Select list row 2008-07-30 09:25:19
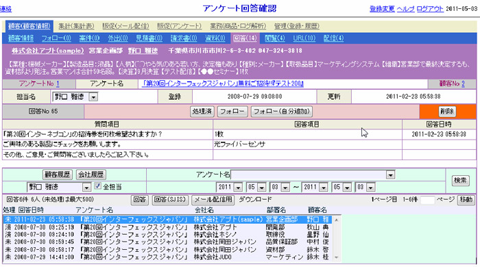The width and height of the screenshot is (480, 267). pyautogui.click(x=167, y=227)
